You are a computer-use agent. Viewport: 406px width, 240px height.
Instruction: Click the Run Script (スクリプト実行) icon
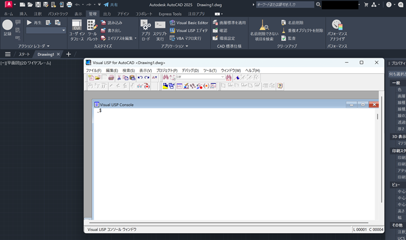click(160, 29)
